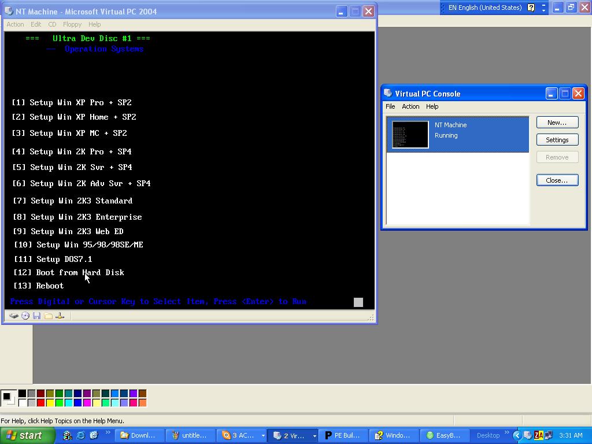
Task: Switch to the Downl... folder taskbar button
Action: click(x=140, y=435)
